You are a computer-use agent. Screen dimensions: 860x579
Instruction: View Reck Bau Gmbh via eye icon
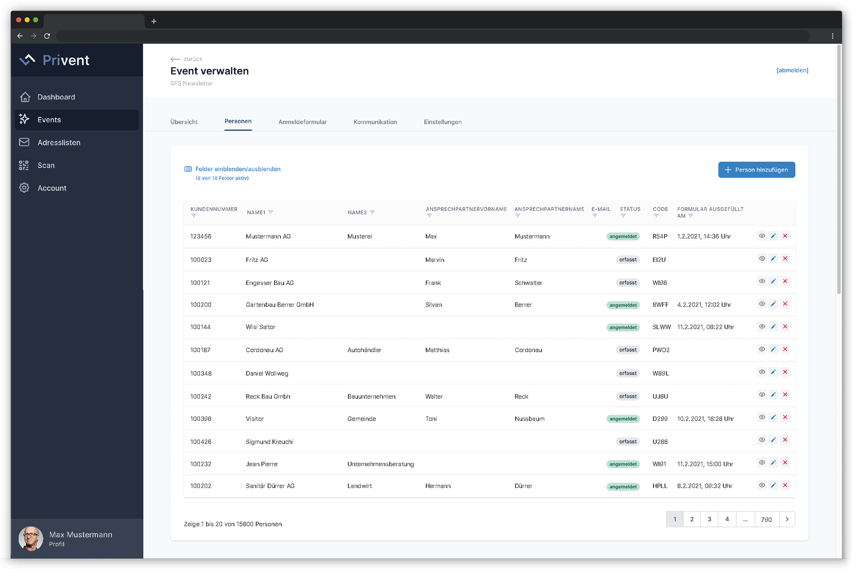pyautogui.click(x=762, y=394)
